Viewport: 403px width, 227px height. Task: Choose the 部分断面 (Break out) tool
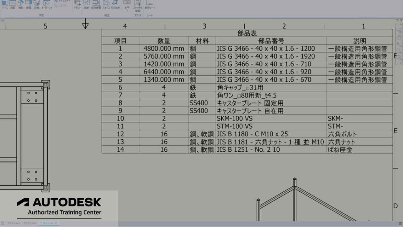point(96,5)
